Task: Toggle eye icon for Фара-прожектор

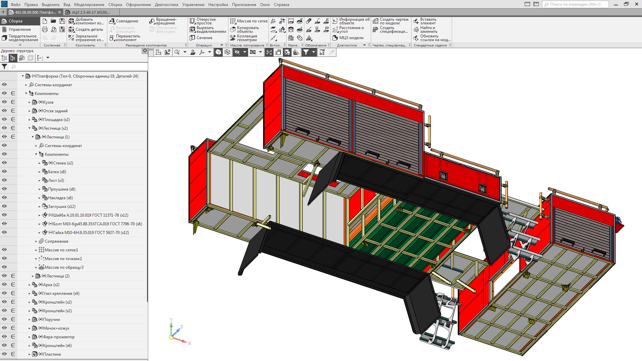Action: point(4,337)
